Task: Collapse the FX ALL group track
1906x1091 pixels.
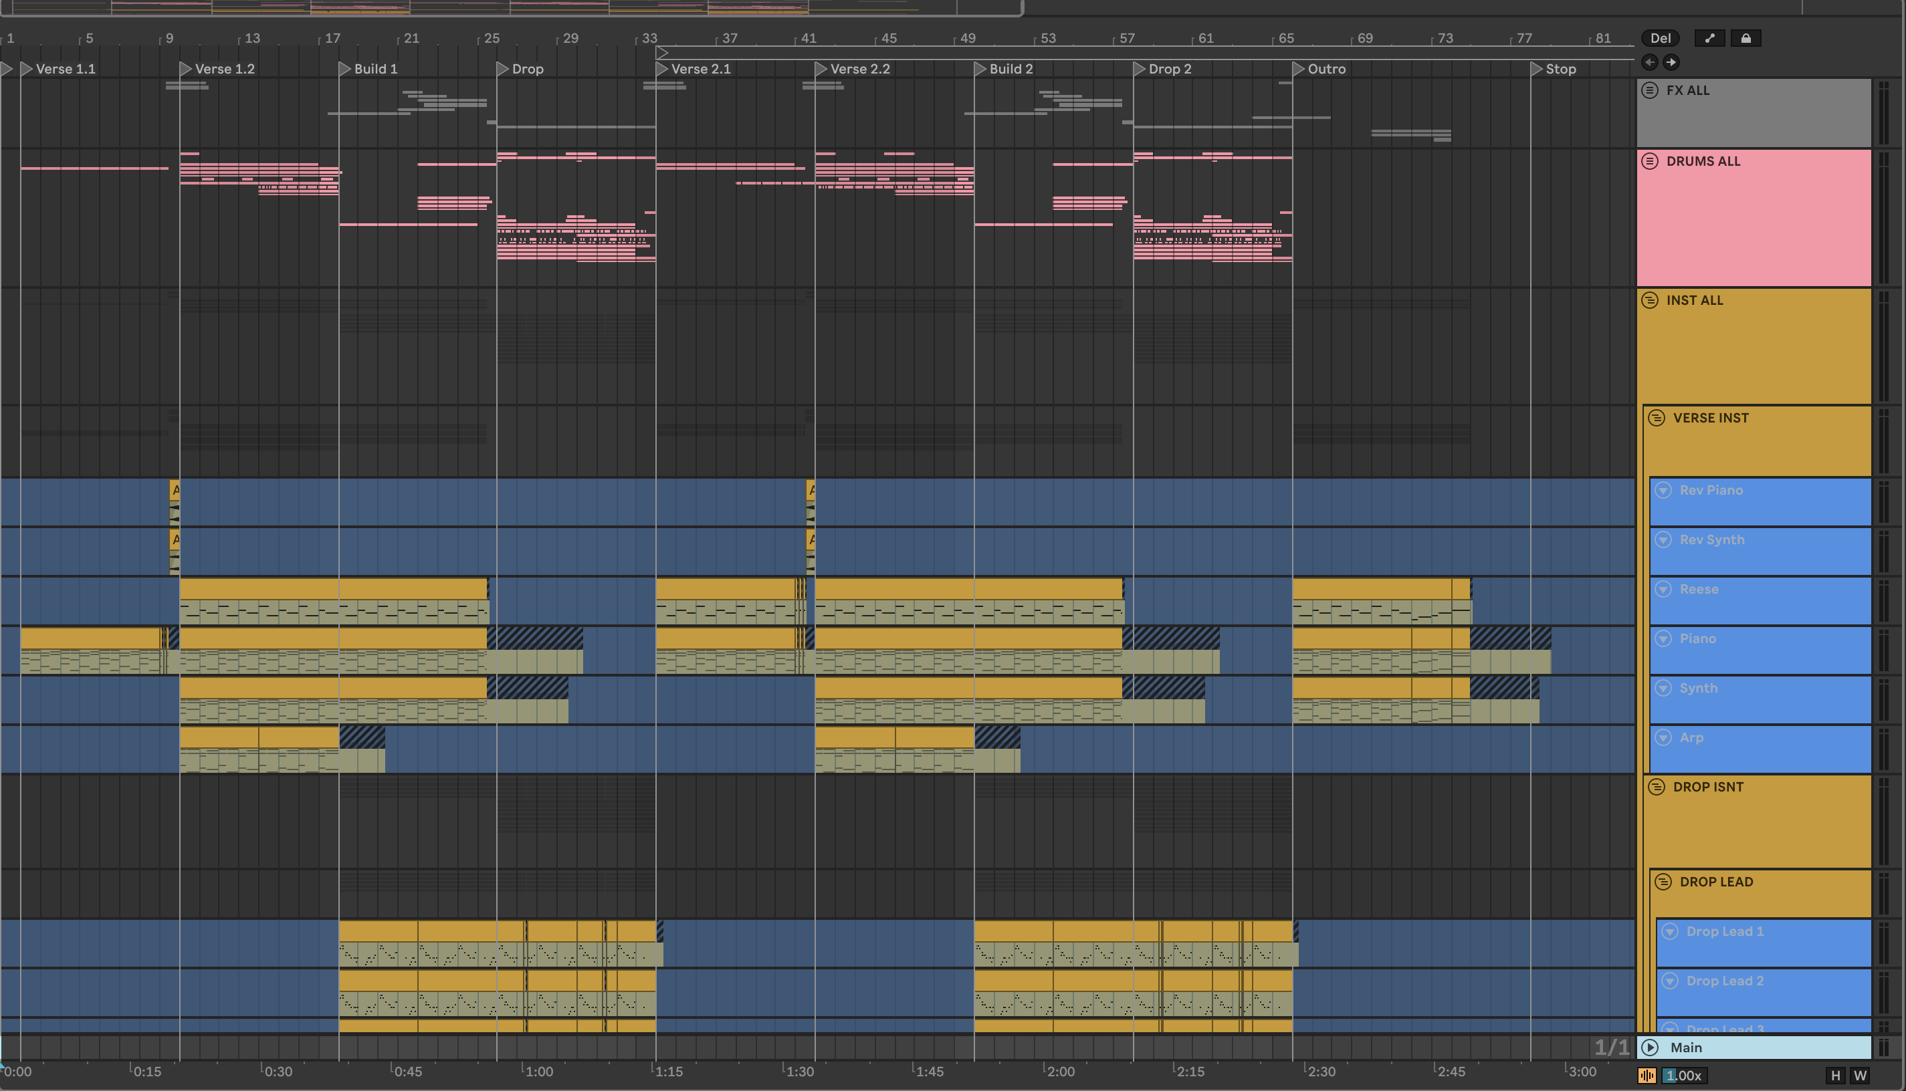Action: [x=1650, y=91]
